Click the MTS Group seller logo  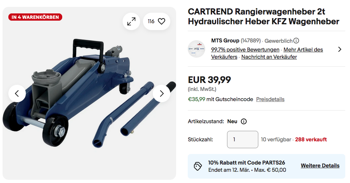[x=196, y=49]
